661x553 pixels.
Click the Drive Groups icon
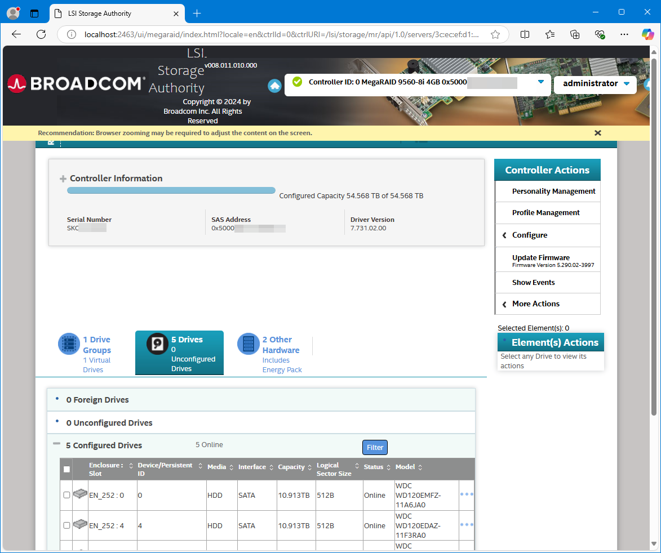coord(69,344)
